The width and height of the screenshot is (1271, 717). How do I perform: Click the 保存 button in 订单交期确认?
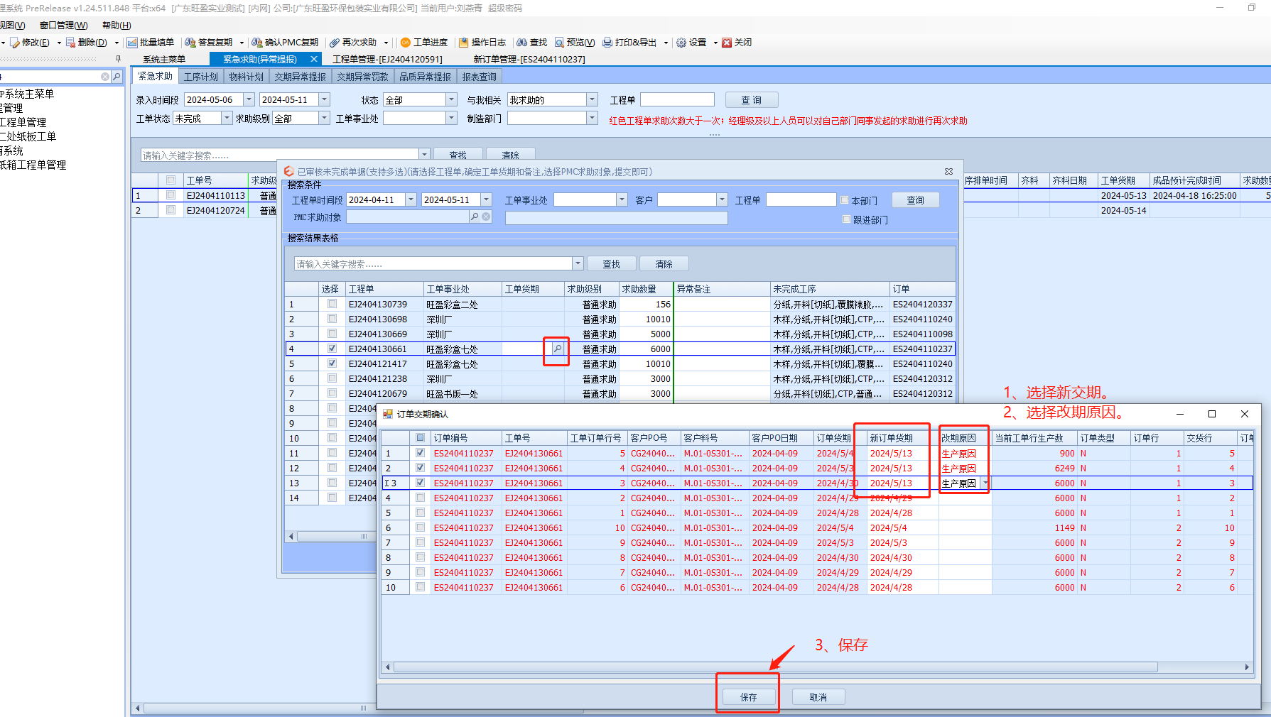[749, 697]
